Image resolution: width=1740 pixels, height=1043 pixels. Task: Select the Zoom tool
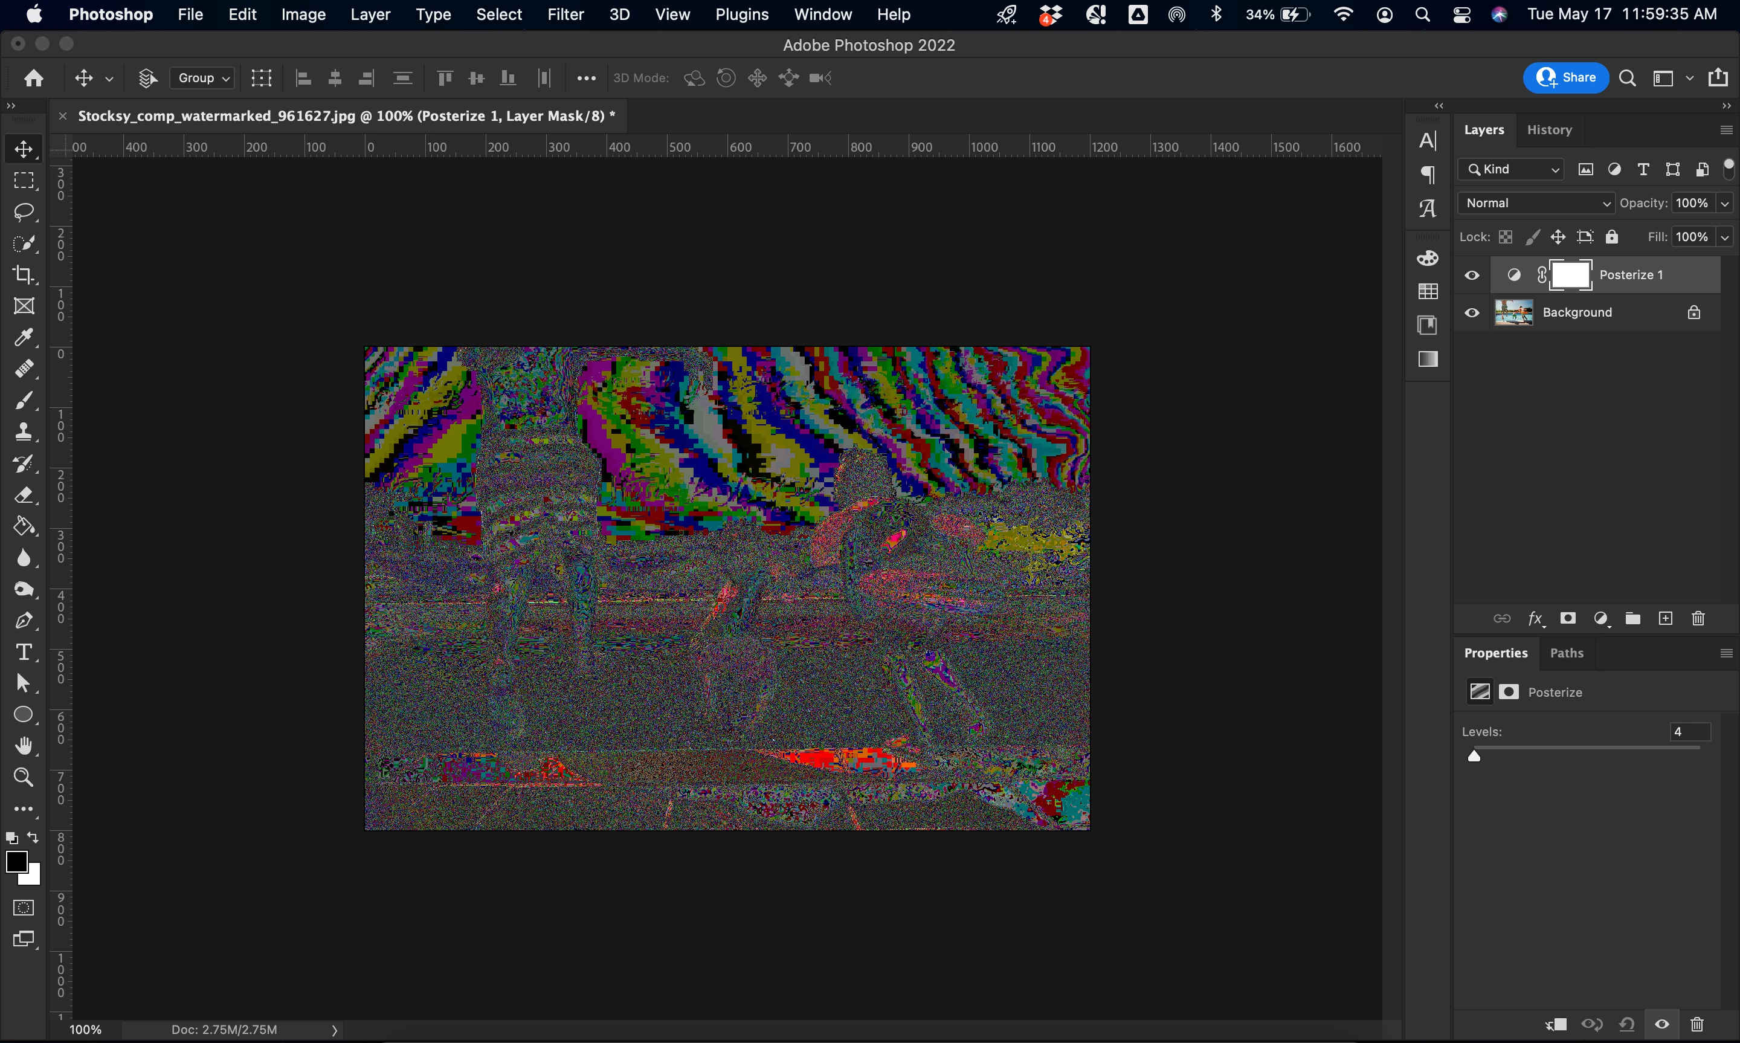click(23, 777)
